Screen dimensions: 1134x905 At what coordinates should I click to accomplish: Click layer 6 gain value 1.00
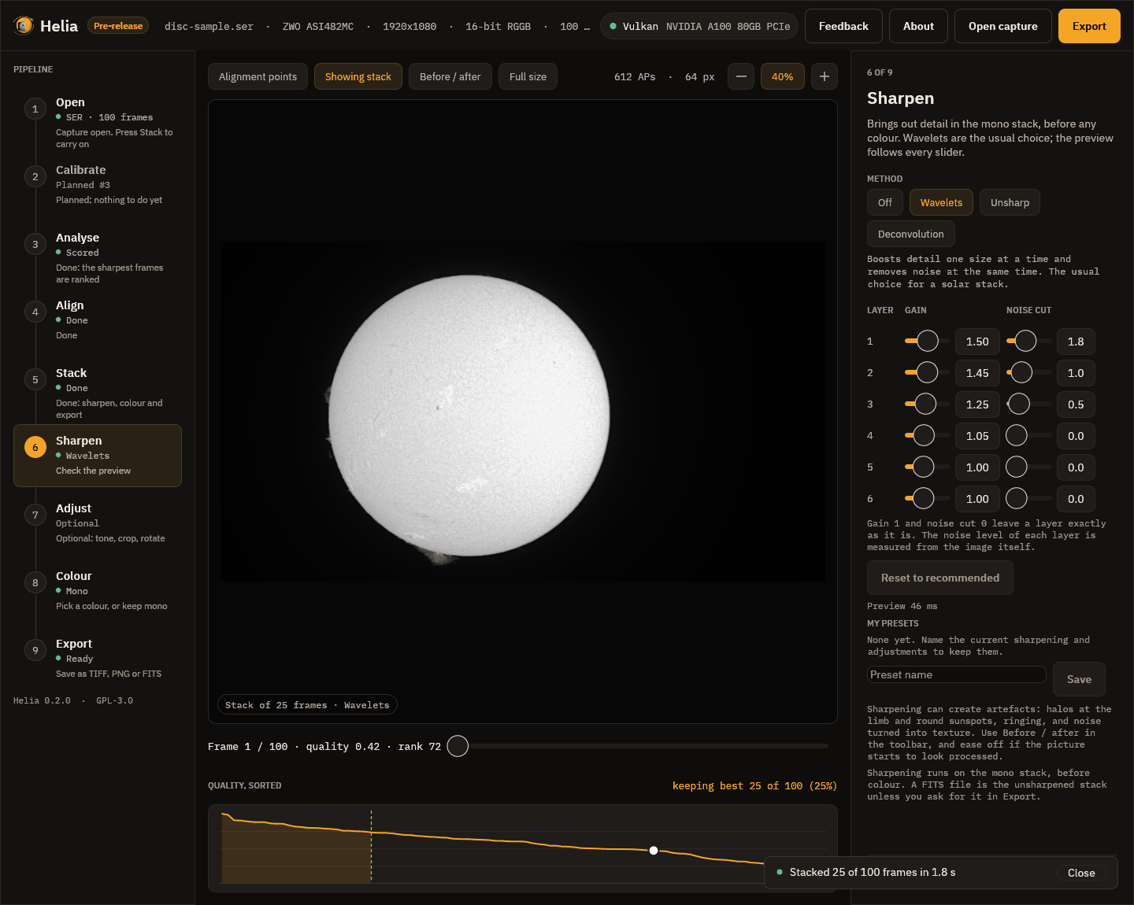tap(977, 499)
